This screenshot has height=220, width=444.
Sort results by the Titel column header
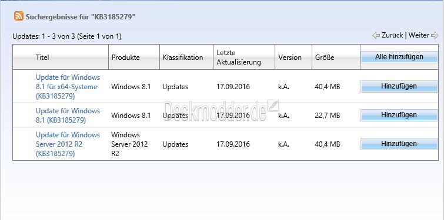tap(42, 57)
